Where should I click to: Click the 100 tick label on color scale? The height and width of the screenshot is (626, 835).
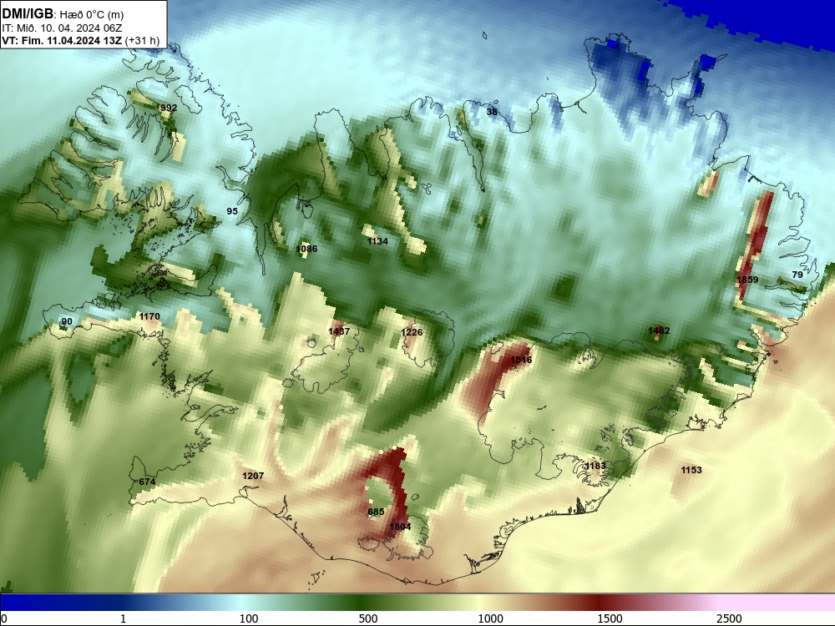click(x=249, y=618)
